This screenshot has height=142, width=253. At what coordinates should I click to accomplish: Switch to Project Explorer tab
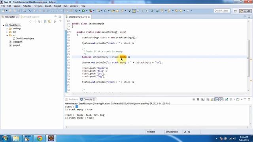(30, 17)
